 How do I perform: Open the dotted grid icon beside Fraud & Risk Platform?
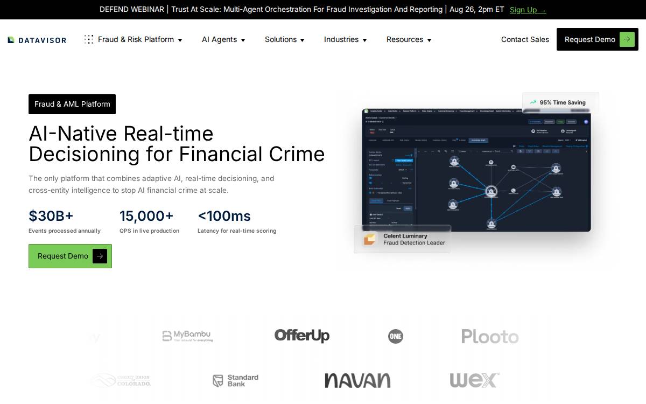89,39
